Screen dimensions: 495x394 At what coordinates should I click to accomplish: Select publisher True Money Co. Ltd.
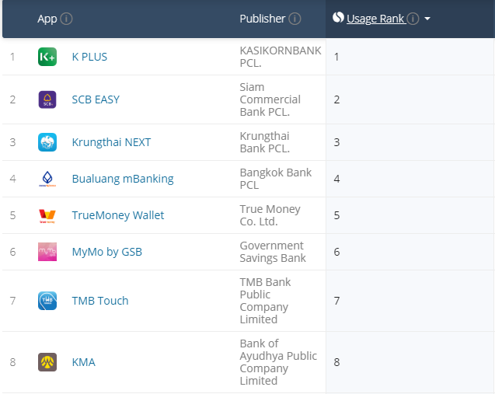point(270,215)
